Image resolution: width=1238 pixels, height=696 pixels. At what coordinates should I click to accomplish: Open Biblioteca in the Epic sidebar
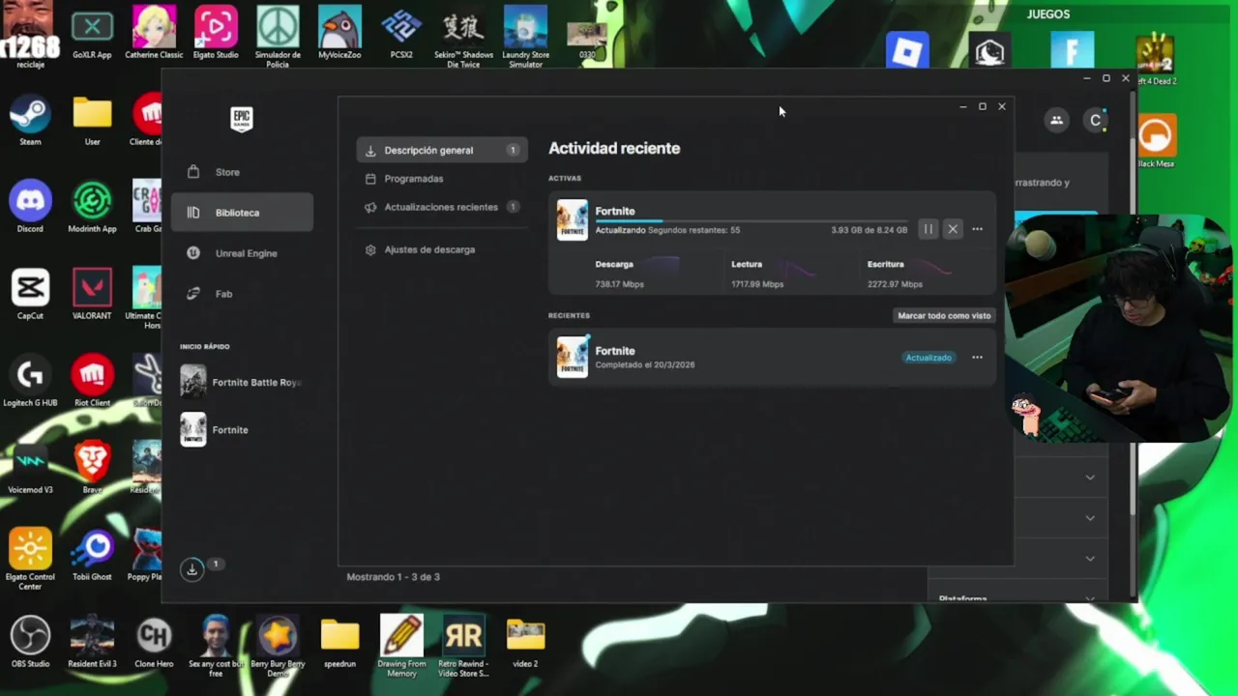click(x=242, y=213)
